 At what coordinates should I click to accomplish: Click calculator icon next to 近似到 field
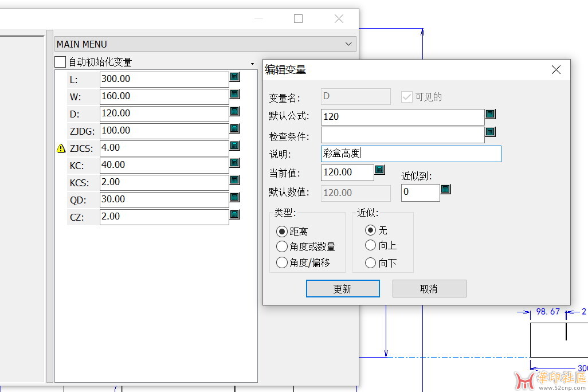coord(445,189)
